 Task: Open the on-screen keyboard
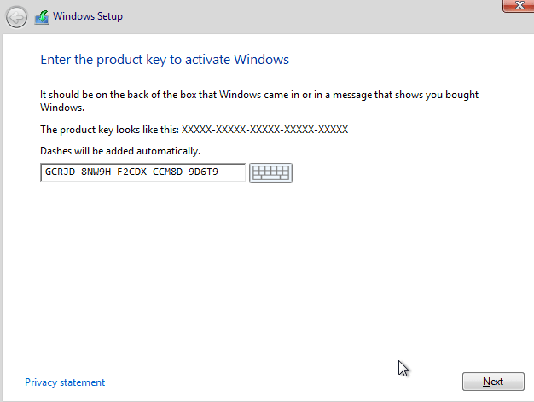[x=270, y=173]
